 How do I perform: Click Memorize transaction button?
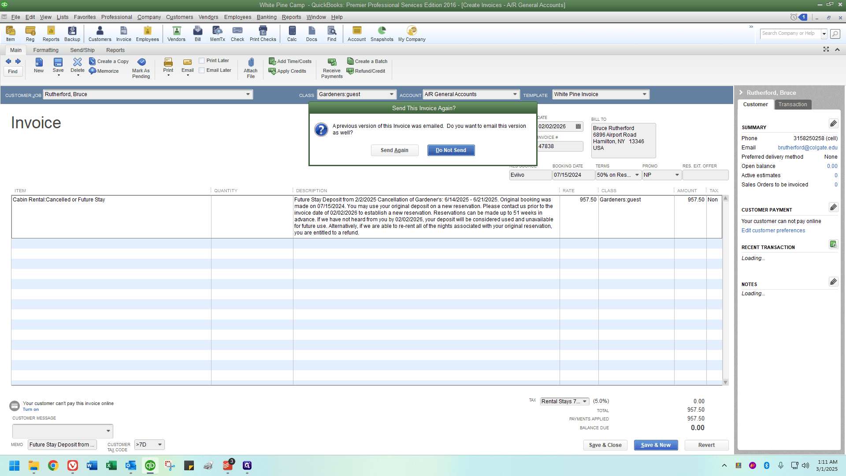tap(104, 71)
